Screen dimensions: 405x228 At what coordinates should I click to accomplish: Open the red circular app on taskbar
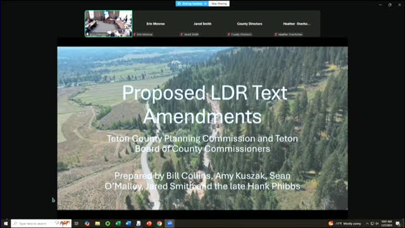(149, 224)
